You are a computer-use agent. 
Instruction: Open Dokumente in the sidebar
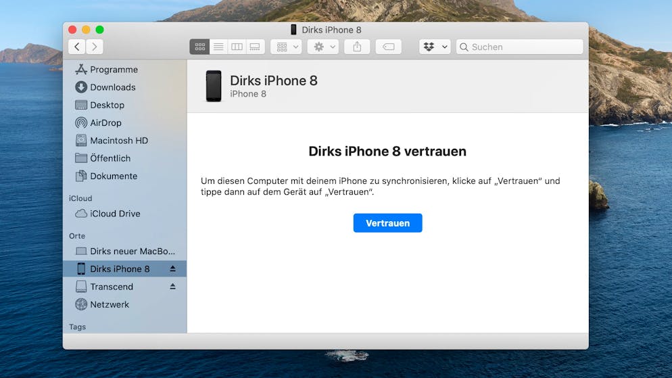tap(124, 176)
